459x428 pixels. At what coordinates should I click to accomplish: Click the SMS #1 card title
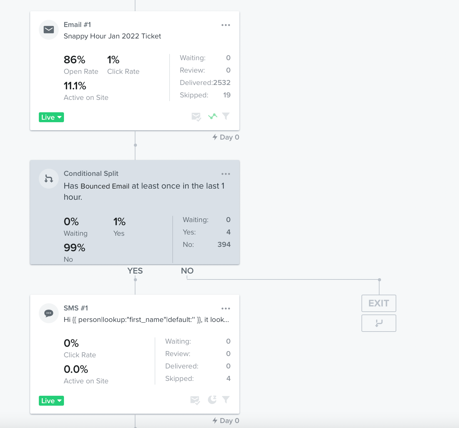[x=76, y=308]
